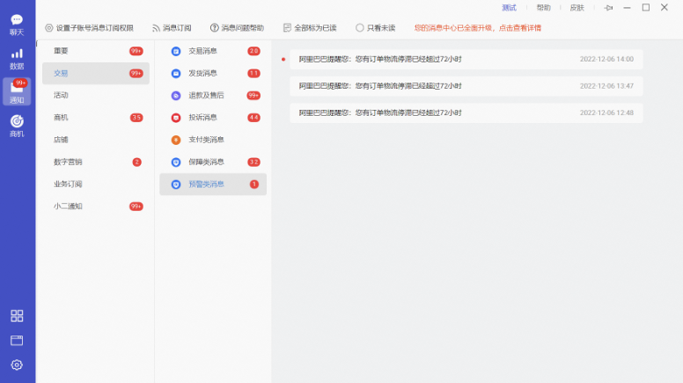
Task: Click the 投诉消息 red icon
Action: coord(176,118)
